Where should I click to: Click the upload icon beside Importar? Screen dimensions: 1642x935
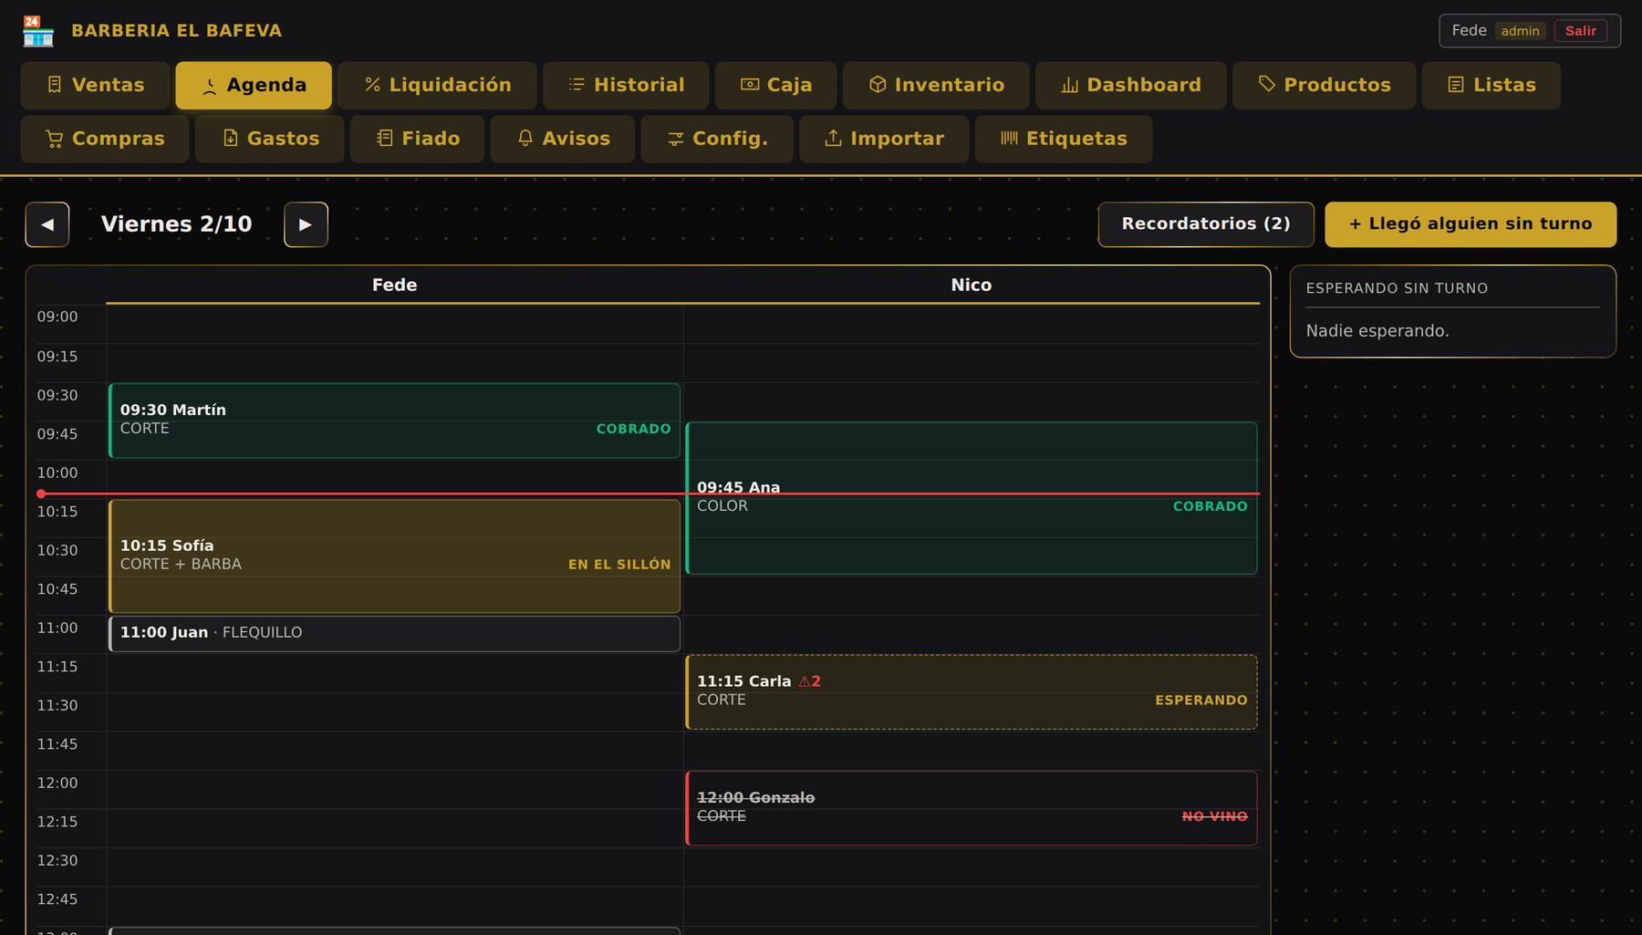(833, 139)
